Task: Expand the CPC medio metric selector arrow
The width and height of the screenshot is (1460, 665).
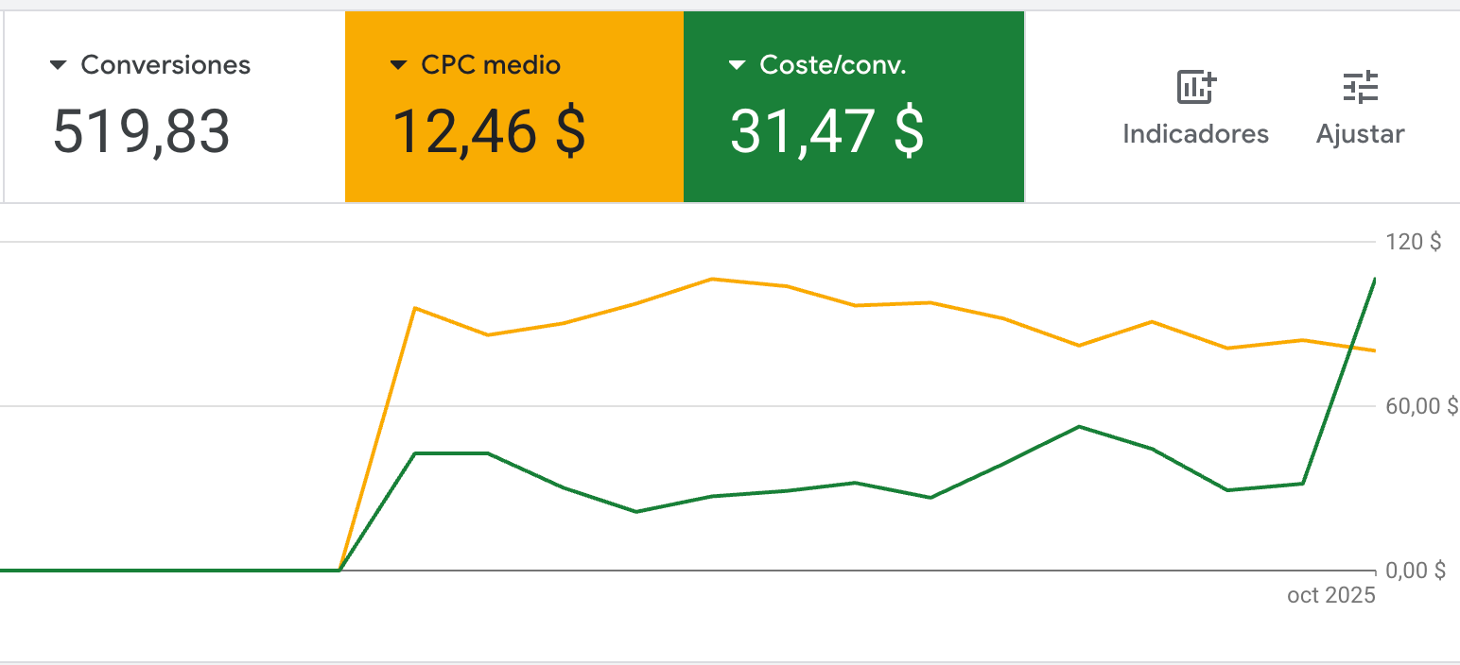Action: [398, 64]
